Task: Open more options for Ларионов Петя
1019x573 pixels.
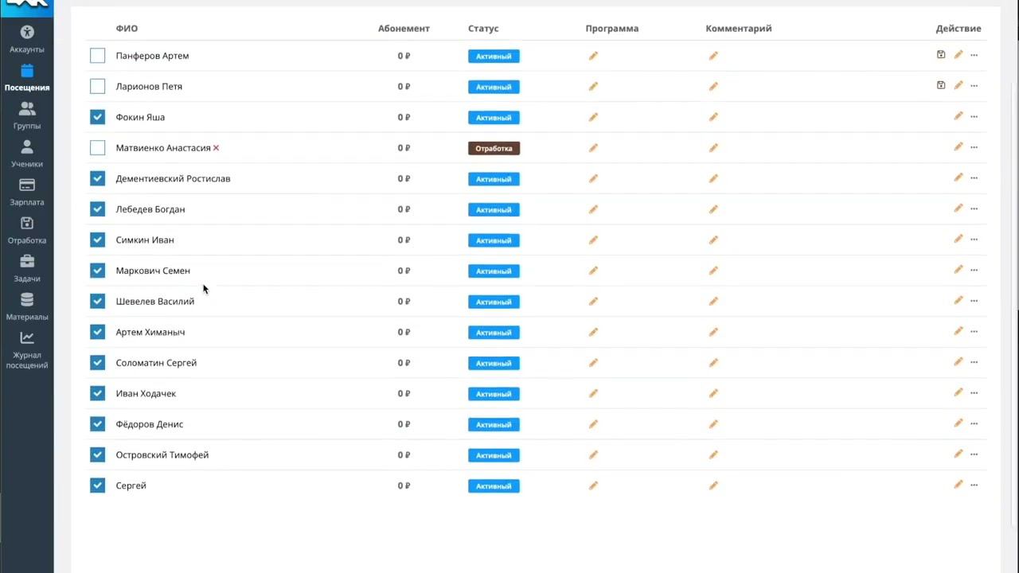Action: pyautogui.click(x=974, y=86)
